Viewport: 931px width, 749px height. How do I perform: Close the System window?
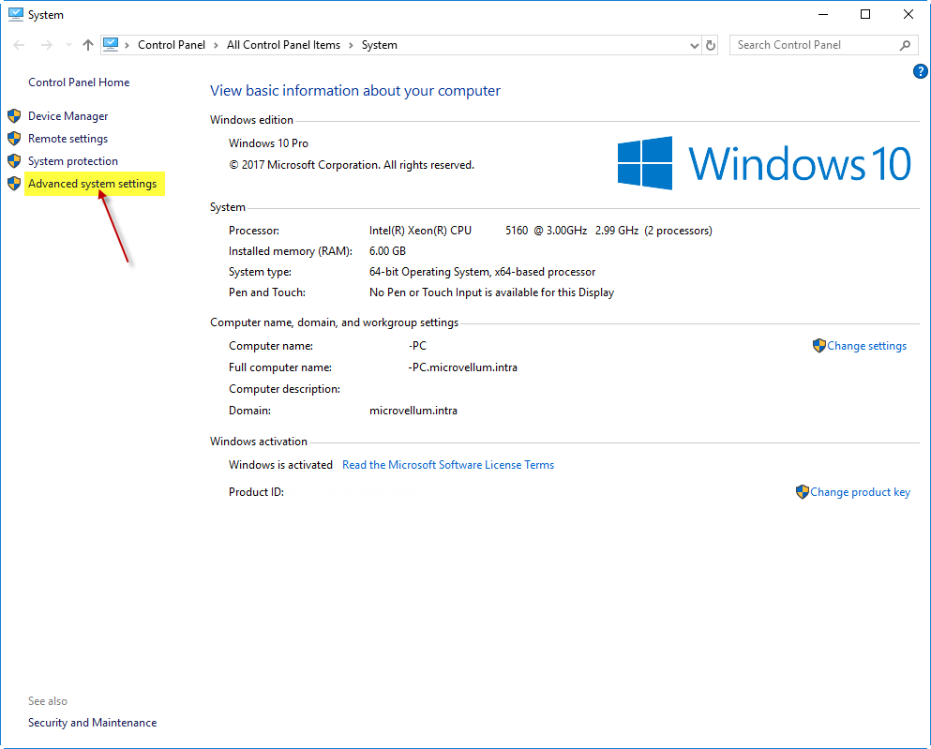[x=908, y=14]
